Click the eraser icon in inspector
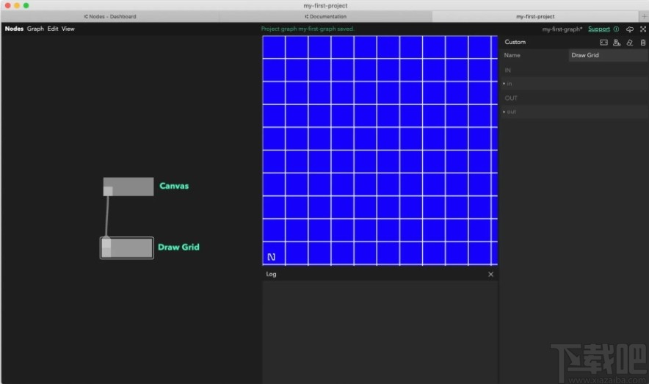Image resolution: width=649 pixels, height=384 pixels. pos(630,42)
